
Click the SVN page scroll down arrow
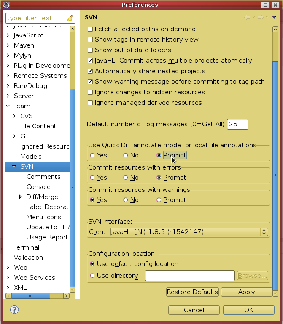[275, 293]
